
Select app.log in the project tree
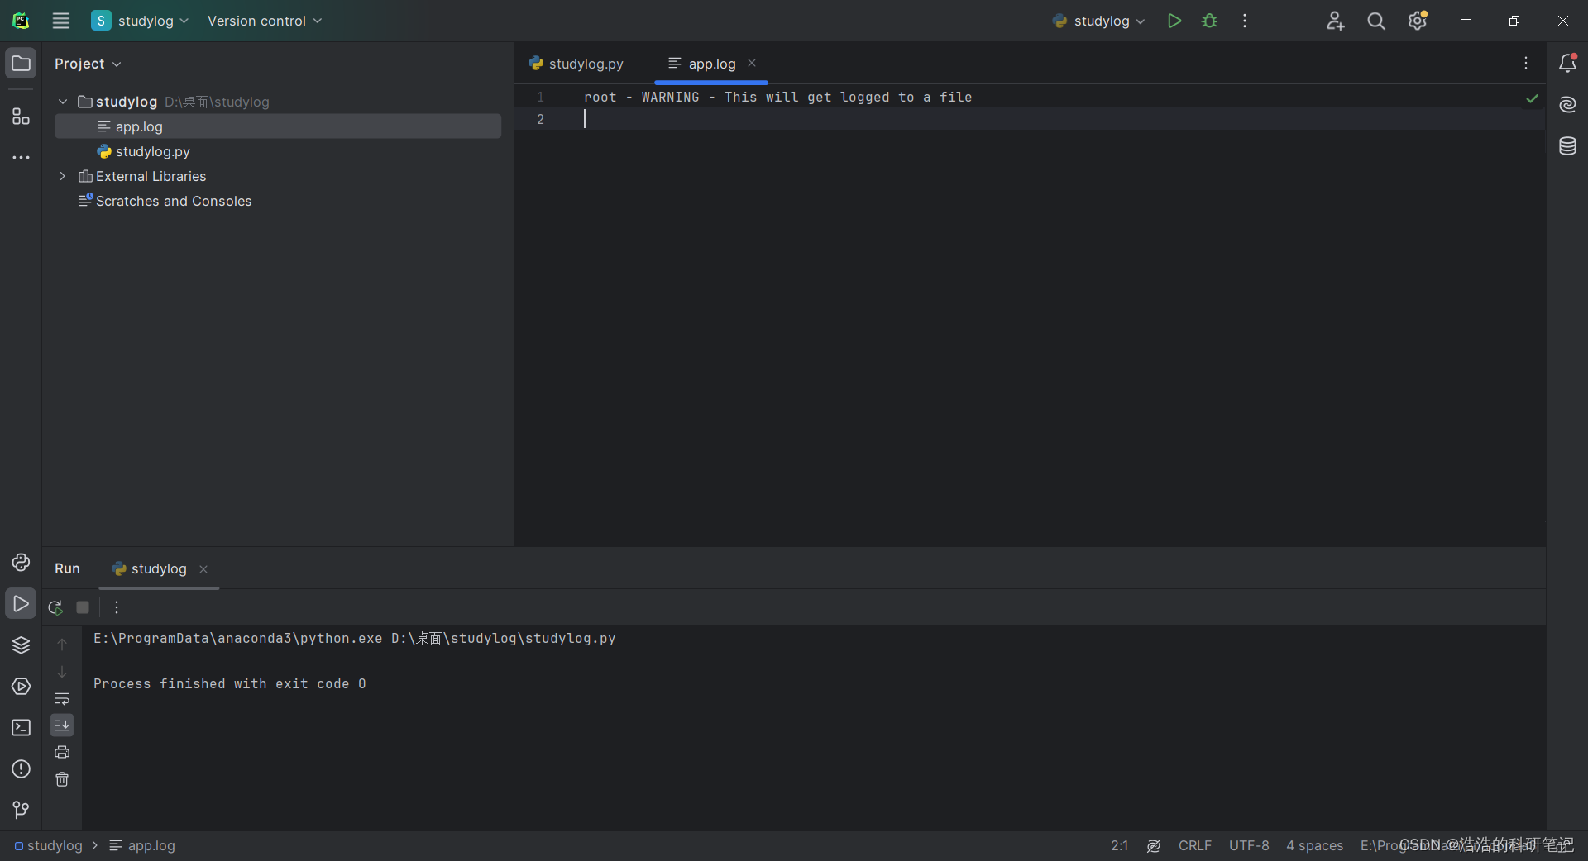coord(278,126)
